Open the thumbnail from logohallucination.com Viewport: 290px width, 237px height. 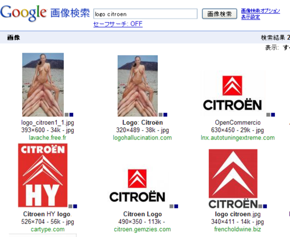click(137, 86)
